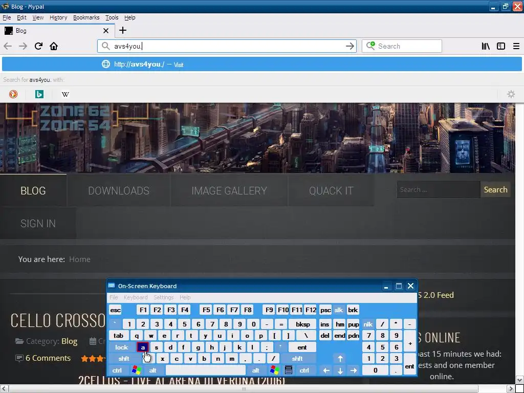
Task: Toggle the left shft key
Action: (x=124, y=359)
